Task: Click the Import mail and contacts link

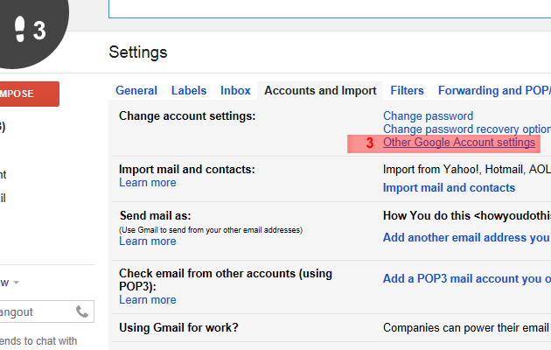Action: (x=449, y=187)
